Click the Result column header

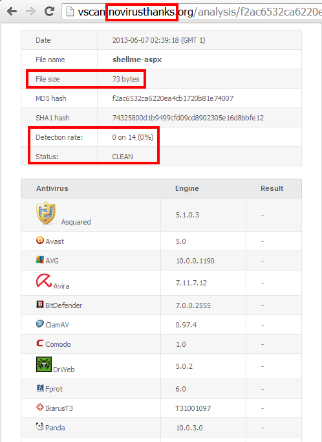272,188
